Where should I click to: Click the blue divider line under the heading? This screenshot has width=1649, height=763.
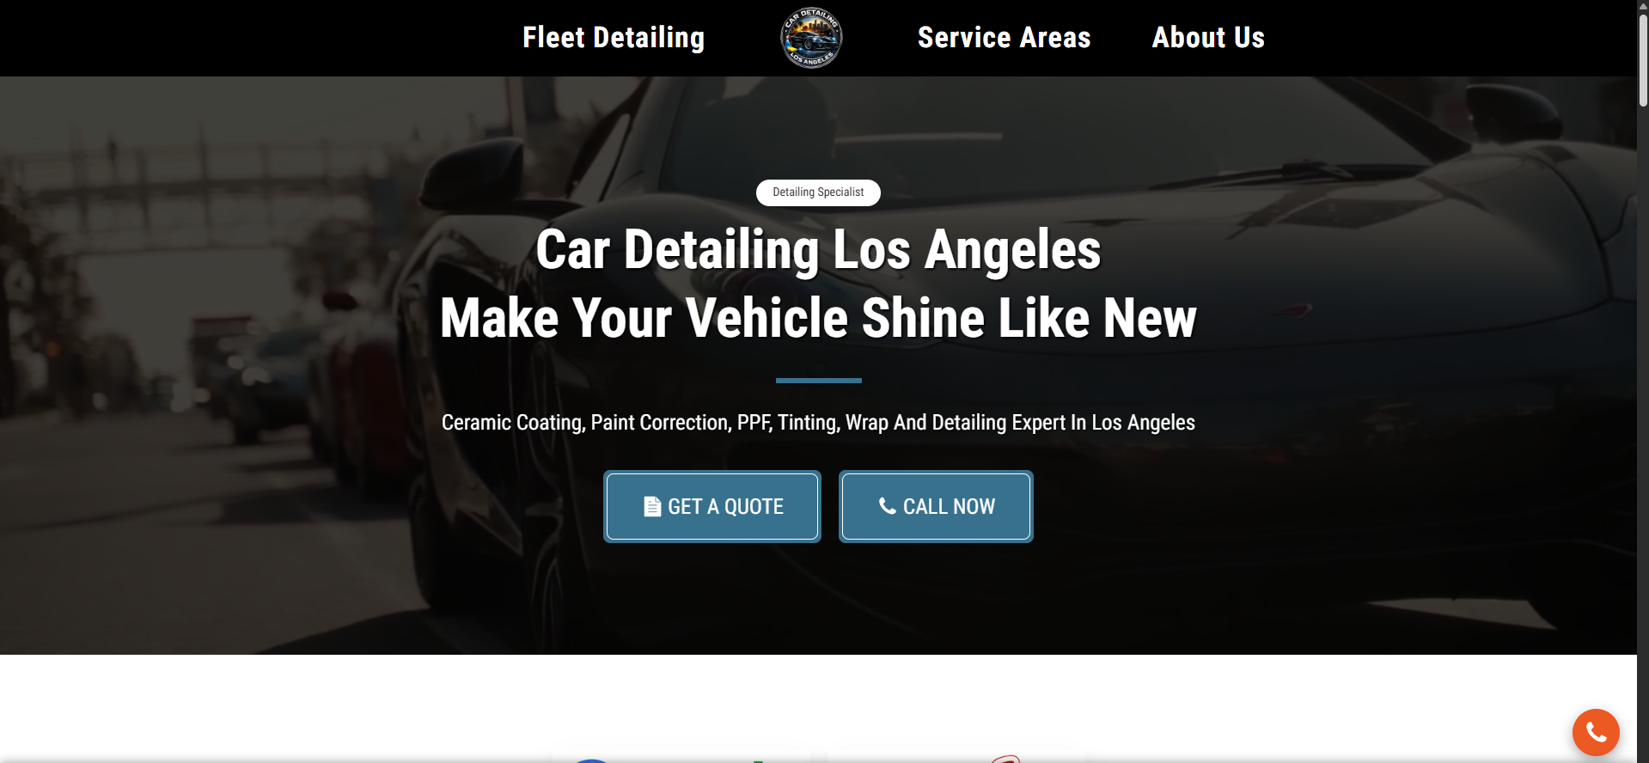(x=818, y=380)
